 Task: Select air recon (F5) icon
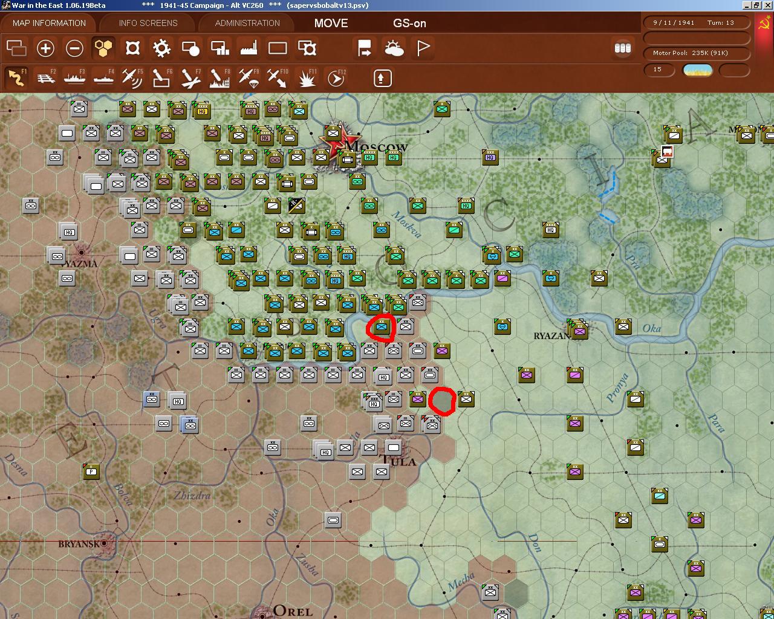(x=132, y=77)
